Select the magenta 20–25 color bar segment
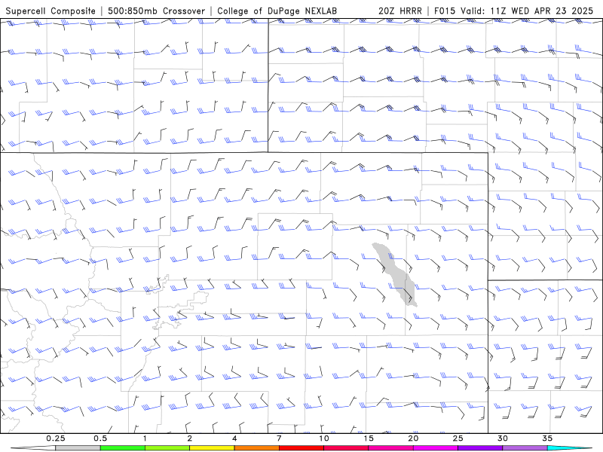This screenshot has height=452, width=603. point(436,448)
